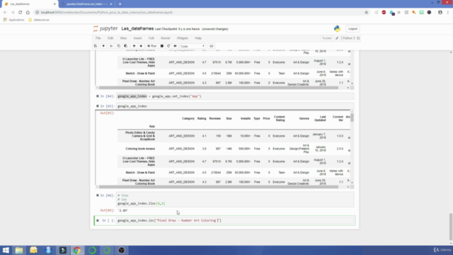This screenshot has width=453, height=255.
Task: Open the File menu
Action: coord(98,38)
